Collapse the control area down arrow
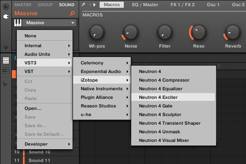 click(x=6, y=48)
